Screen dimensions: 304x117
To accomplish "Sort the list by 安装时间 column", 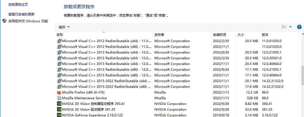I will click(220, 35).
